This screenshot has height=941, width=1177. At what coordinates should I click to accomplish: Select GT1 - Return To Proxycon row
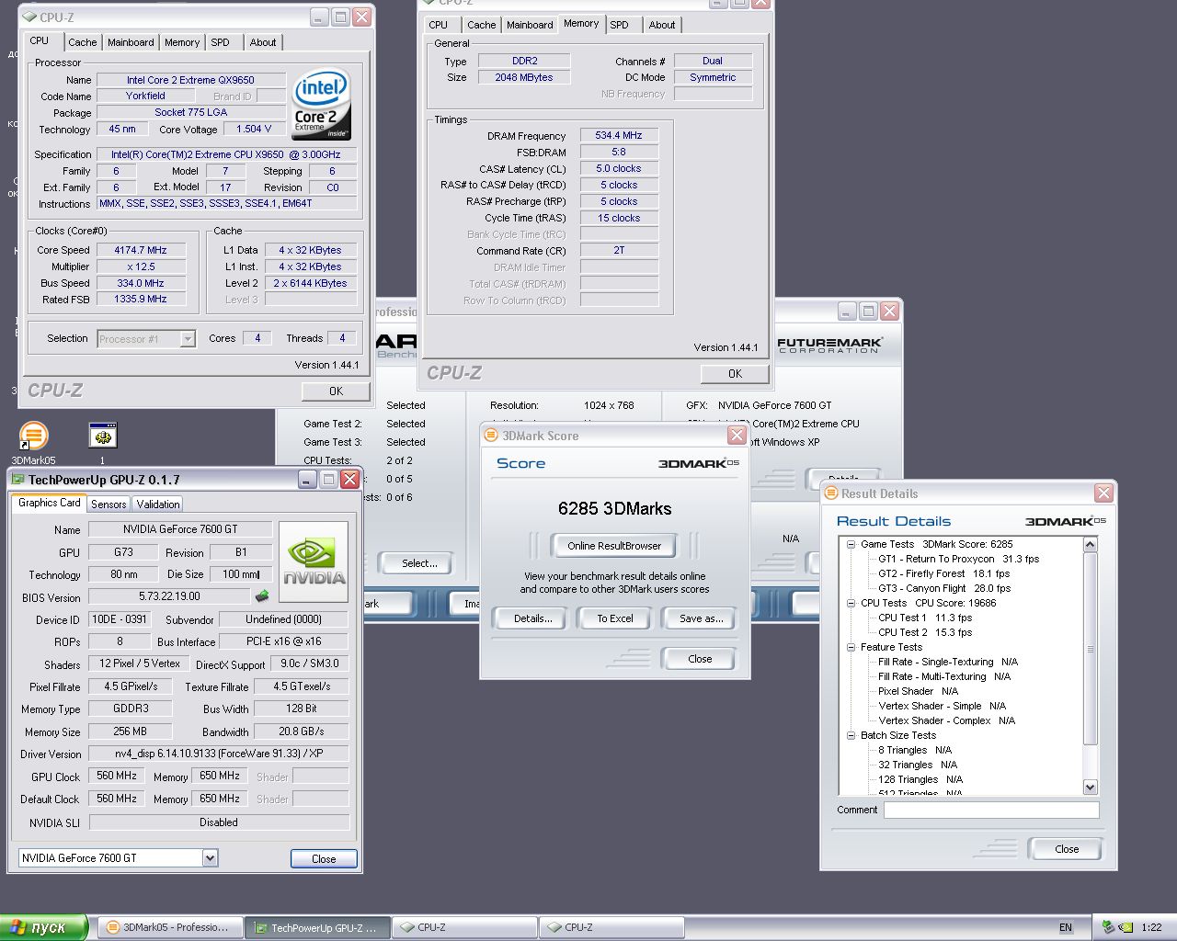959,559
